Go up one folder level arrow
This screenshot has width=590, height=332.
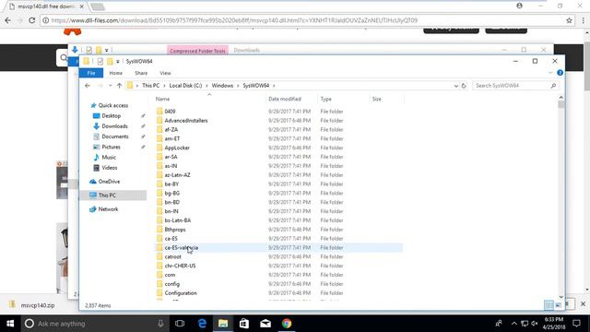pos(119,86)
